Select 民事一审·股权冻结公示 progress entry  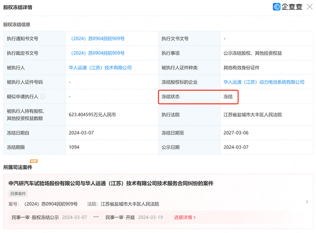35,217
